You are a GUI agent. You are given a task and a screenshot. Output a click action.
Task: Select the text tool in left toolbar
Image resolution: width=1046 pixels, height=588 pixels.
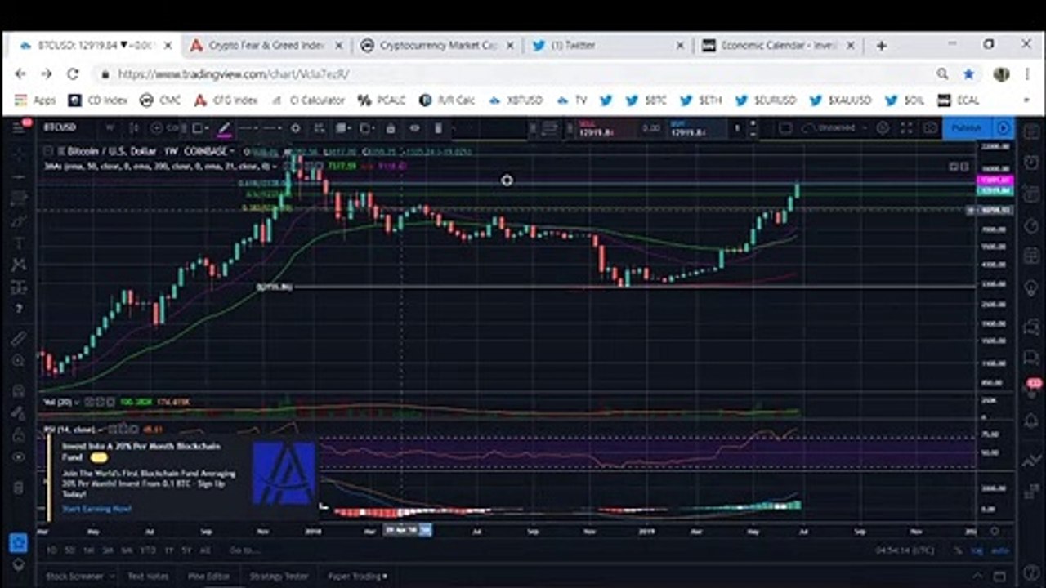18,243
